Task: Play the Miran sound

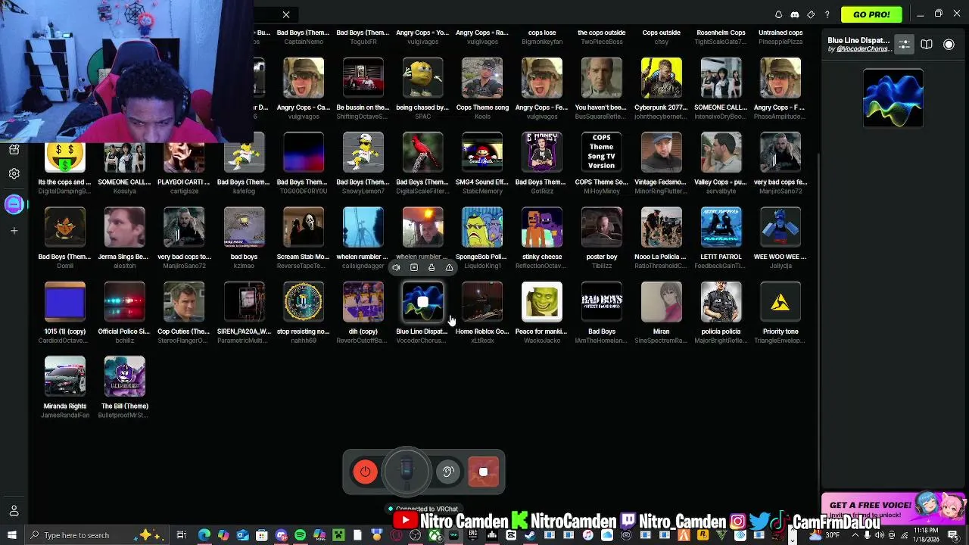Action: coord(661,302)
